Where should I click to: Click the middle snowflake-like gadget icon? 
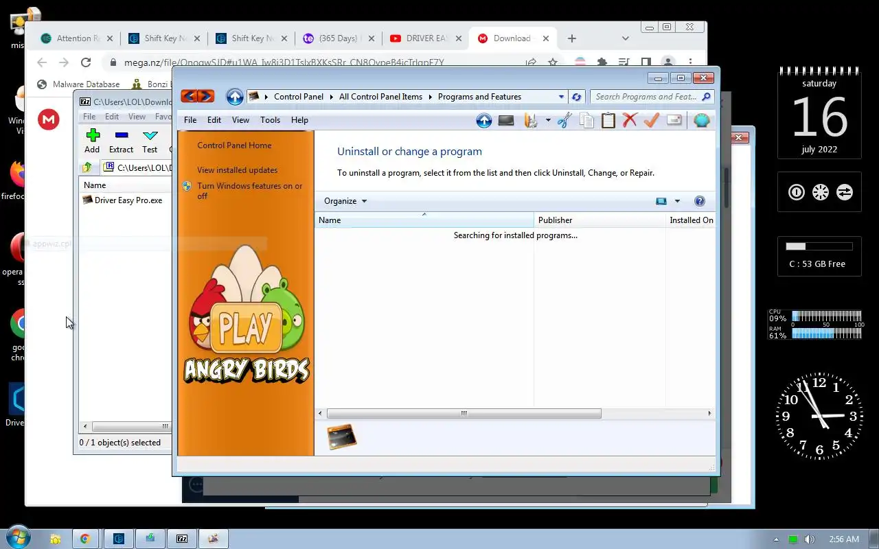click(x=821, y=192)
